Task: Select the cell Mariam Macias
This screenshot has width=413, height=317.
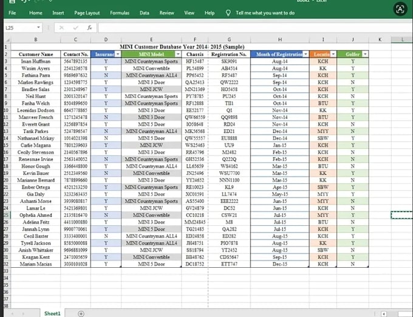Action: (x=36, y=264)
